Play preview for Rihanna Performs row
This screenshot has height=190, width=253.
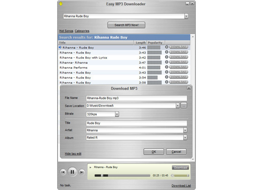tap(167, 67)
